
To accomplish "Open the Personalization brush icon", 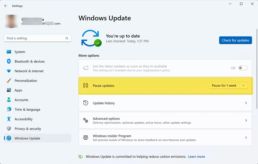I will pyautogui.click(x=9, y=80).
